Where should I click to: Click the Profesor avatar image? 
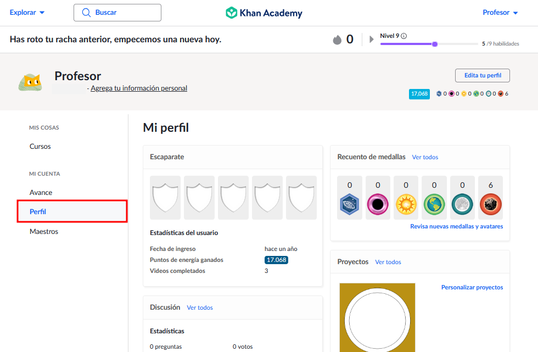[x=30, y=82]
